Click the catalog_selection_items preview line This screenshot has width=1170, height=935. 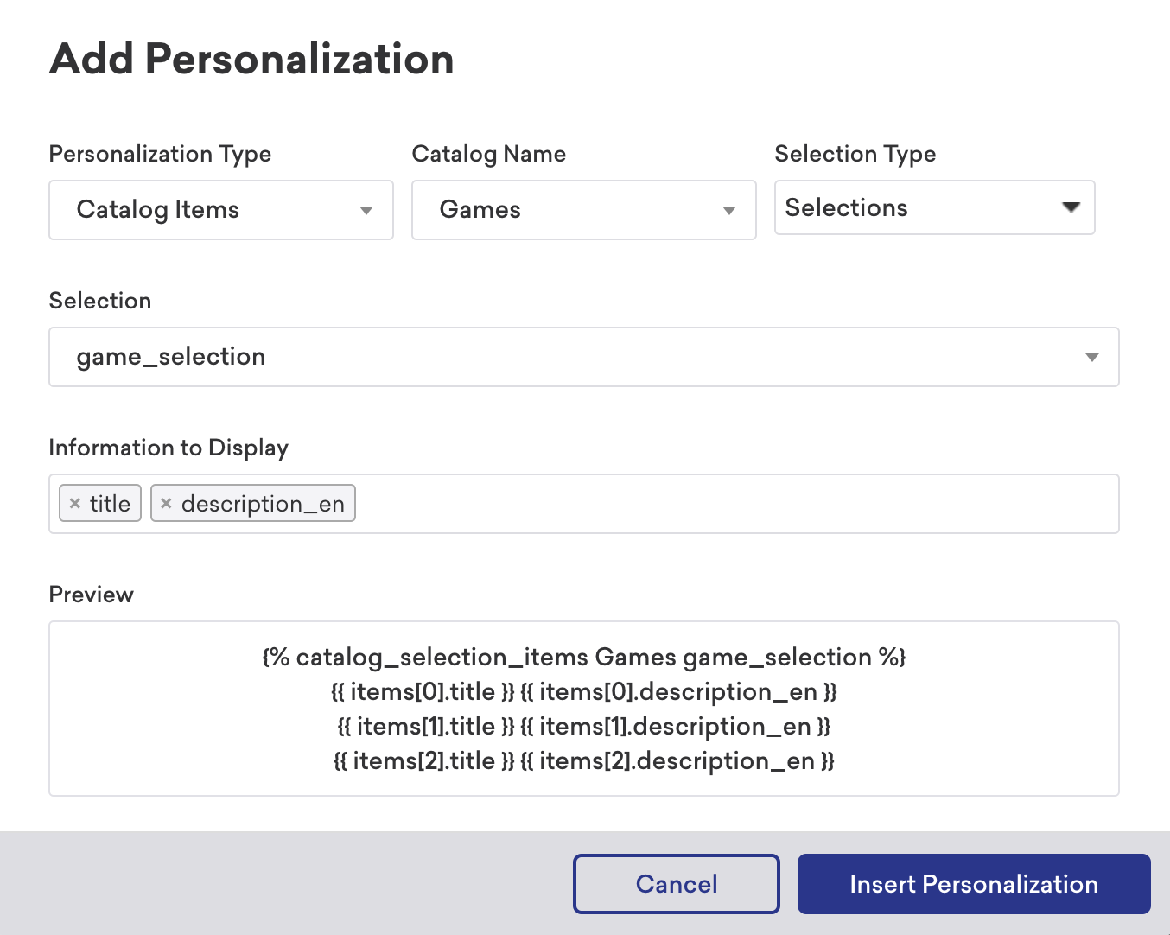584,658
